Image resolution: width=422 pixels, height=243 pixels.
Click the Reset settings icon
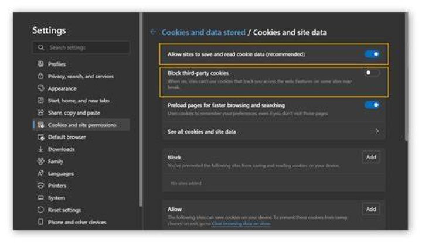[40, 210]
